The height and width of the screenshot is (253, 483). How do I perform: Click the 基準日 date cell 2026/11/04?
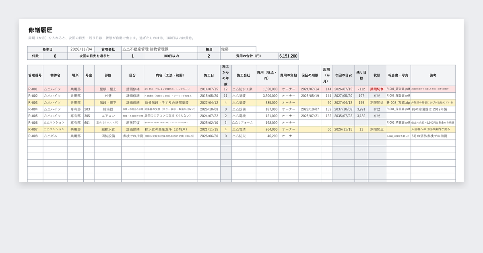point(81,49)
